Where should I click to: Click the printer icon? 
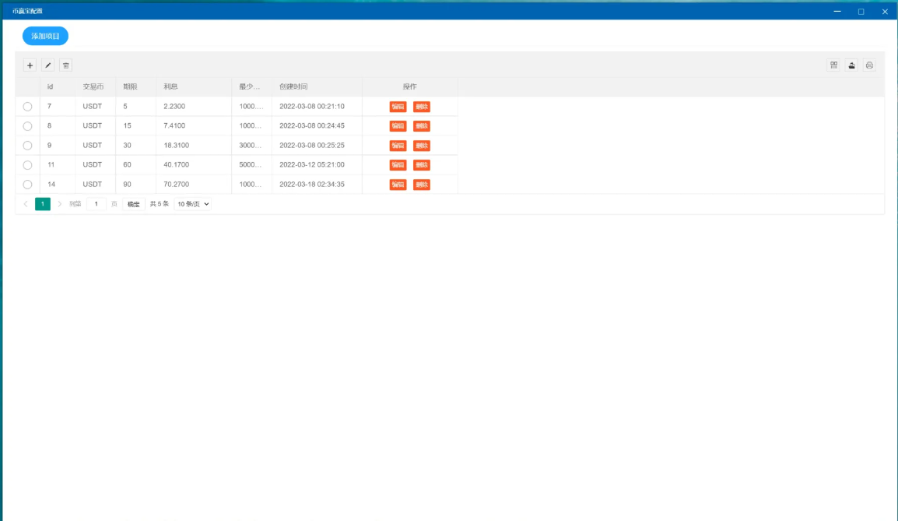click(x=869, y=65)
